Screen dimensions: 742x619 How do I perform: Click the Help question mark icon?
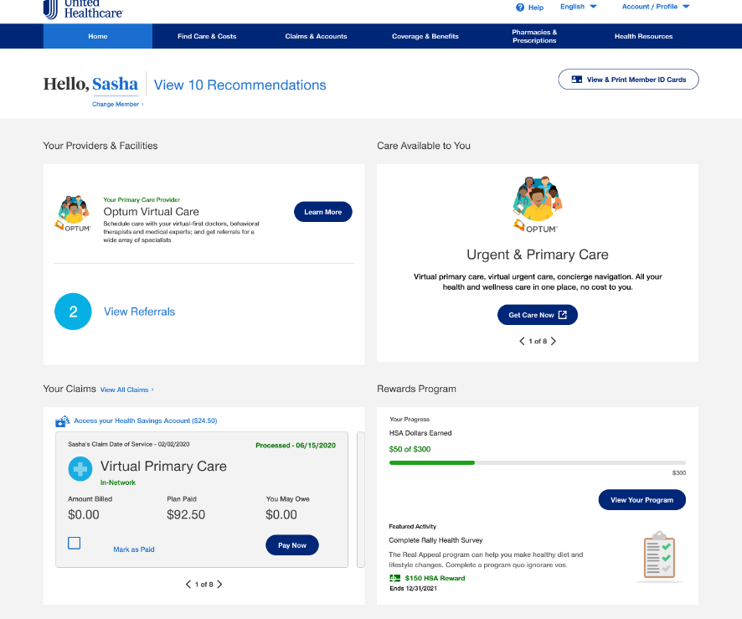520,8
